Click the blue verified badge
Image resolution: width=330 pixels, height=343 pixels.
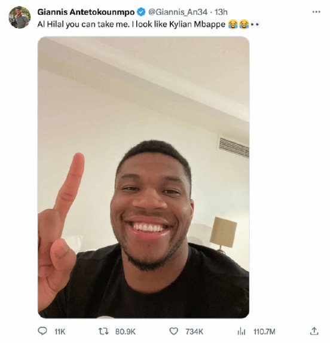[x=141, y=12]
